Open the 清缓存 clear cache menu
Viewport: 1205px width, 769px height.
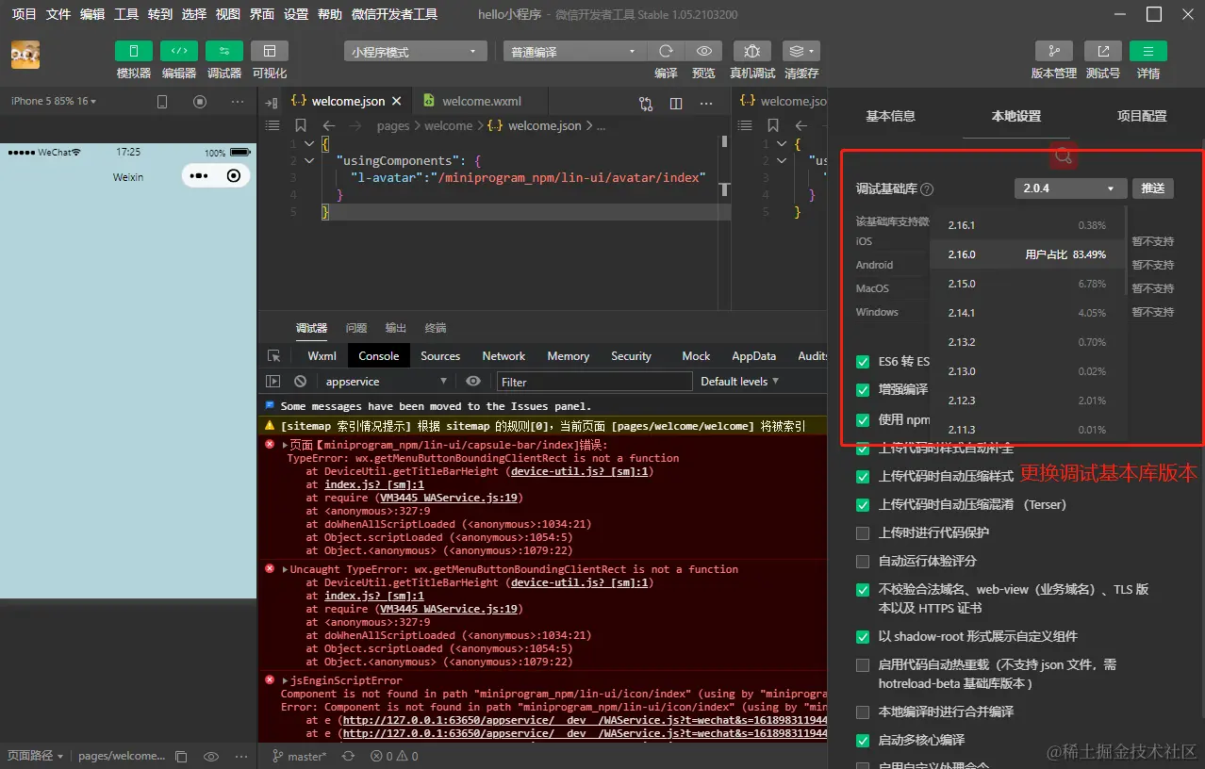pyautogui.click(x=801, y=51)
